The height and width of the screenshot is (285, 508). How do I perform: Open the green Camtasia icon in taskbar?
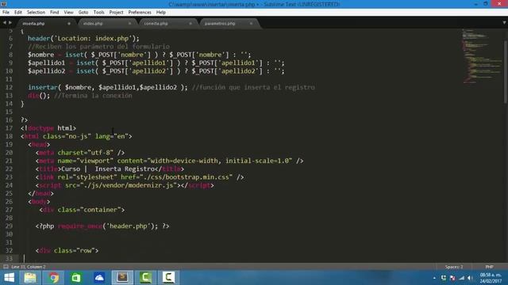145,278
